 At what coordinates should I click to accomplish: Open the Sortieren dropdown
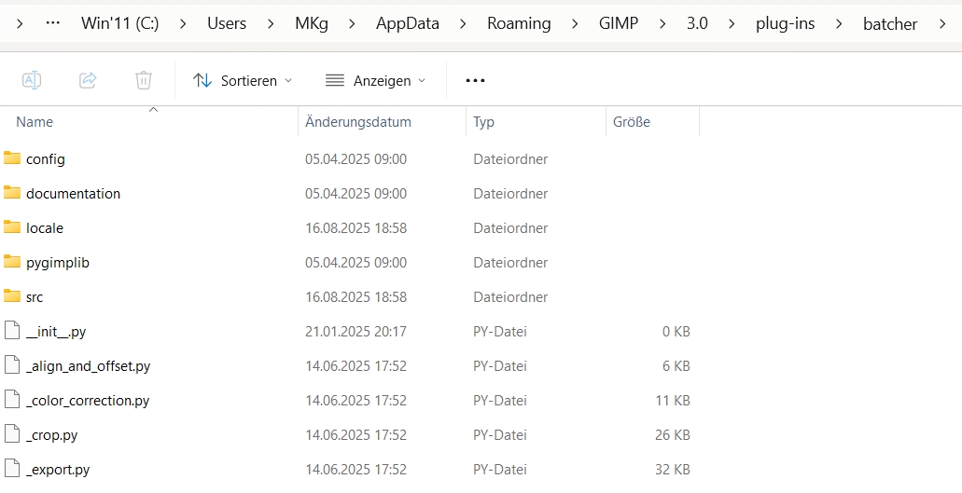pyautogui.click(x=243, y=80)
